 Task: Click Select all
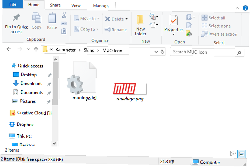213,18
